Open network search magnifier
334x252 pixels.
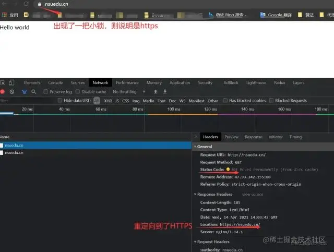(x=33, y=92)
